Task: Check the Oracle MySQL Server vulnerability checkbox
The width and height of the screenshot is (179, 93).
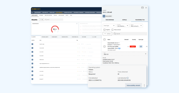Action: coord(104,47)
